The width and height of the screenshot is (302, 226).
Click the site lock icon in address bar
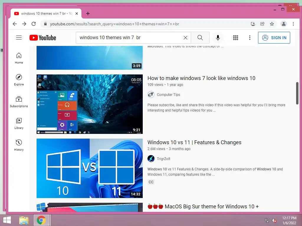[45, 24]
